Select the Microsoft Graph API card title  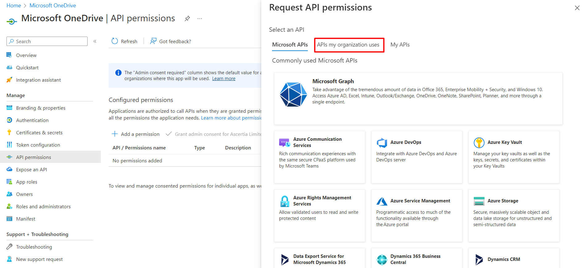(333, 81)
